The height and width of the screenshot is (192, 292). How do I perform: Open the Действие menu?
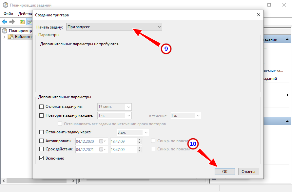pyautogui.click(x=25, y=14)
